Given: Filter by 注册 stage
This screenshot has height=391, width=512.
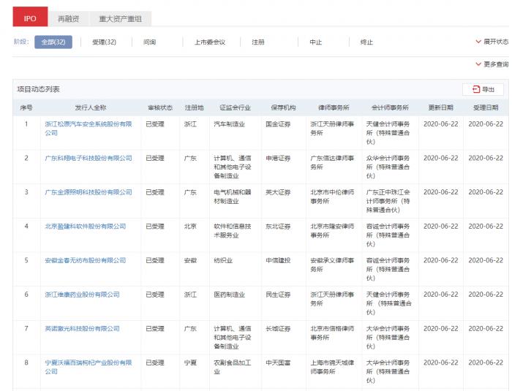Looking at the screenshot, I should click(x=257, y=42).
